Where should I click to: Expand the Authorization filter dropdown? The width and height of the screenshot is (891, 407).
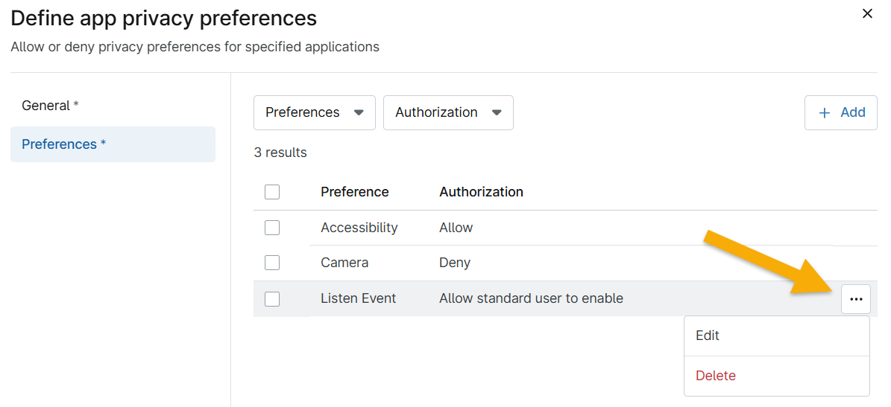[447, 112]
